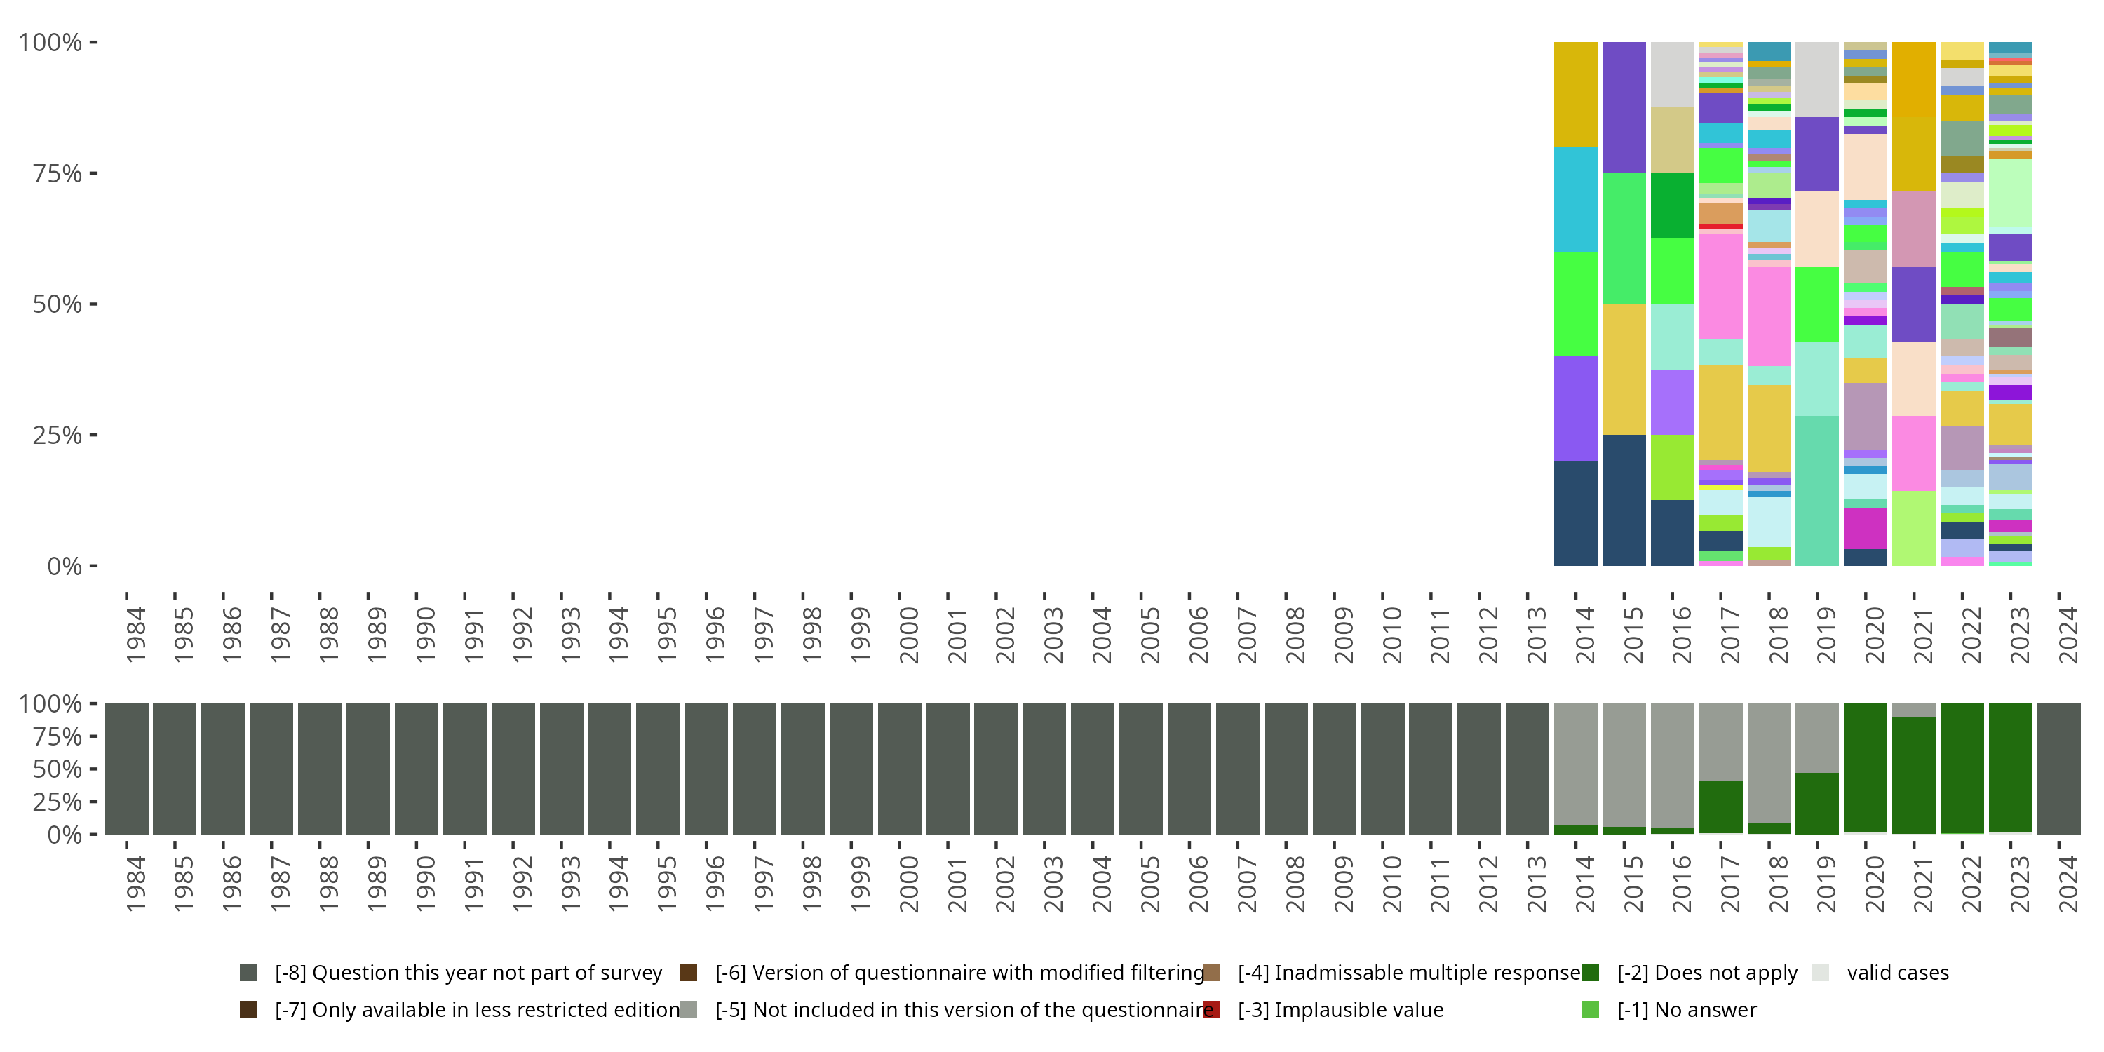This screenshot has height=1052, width=2104.
Task: Click the [-6] modified filtering legend swatch
Action: (x=689, y=972)
